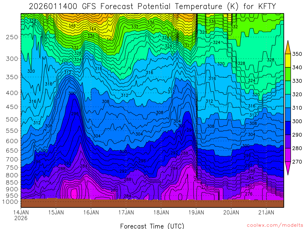Select the 850 pressure level label
The image size is (306, 229).
point(12,182)
